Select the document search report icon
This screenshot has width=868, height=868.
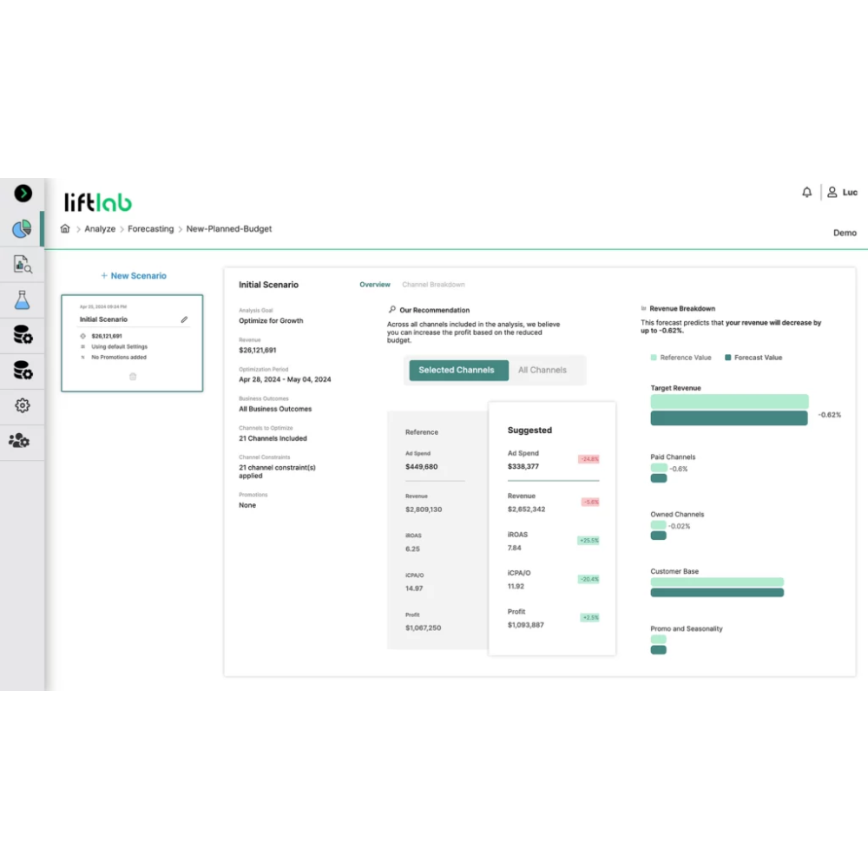[x=22, y=264]
